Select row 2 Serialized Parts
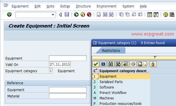This screenshot has width=176, height=106. (x=121, y=82)
